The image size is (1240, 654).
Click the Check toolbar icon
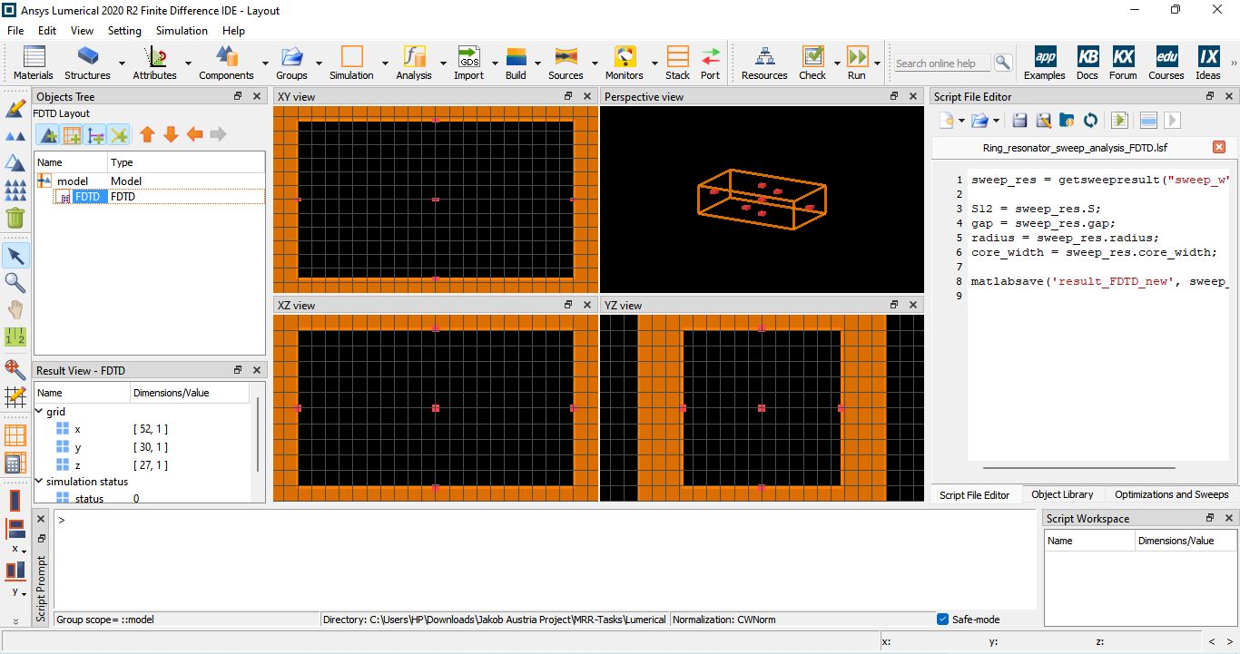(x=812, y=57)
